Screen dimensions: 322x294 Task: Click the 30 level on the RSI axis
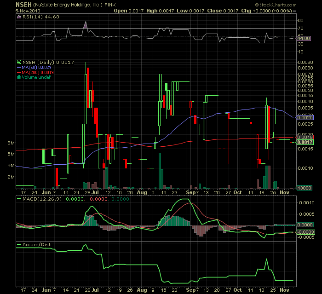pos(300,44)
